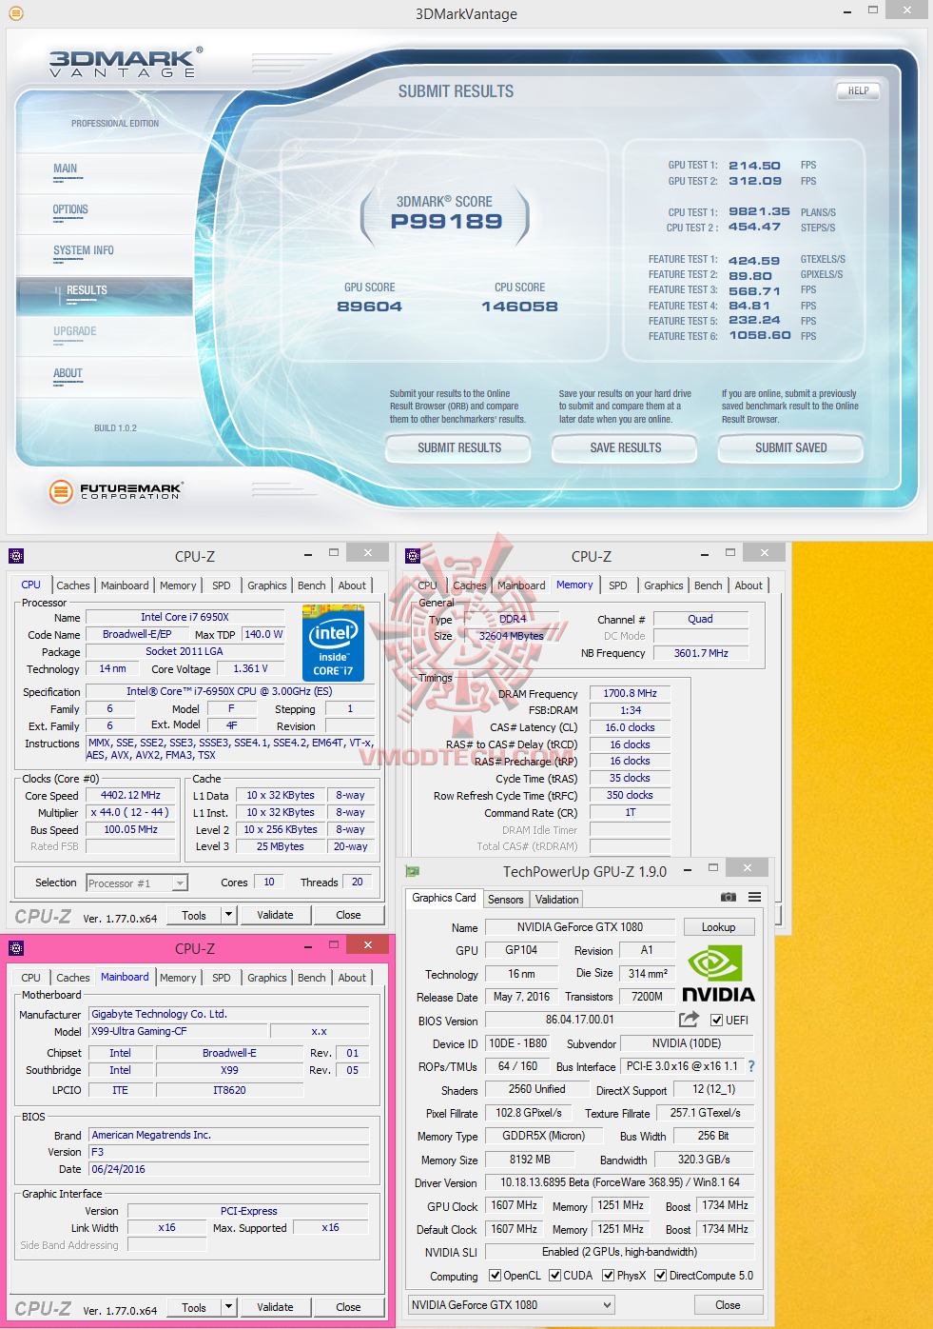Click the Intel inside Core i7 logo
933x1329 pixels.
[333, 644]
